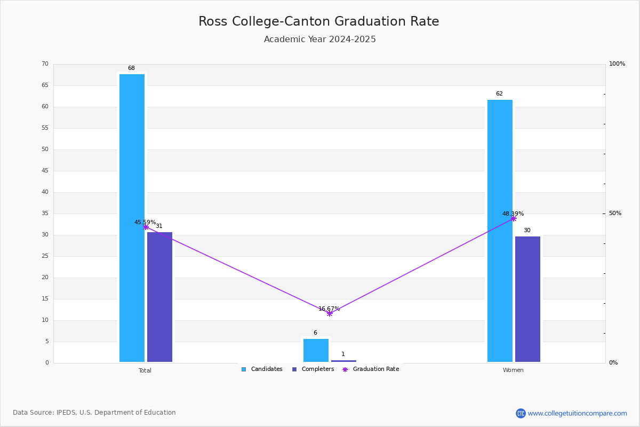
Task: Click the Ross College-Canton Graduation Rate title
Action: [x=319, y=21]
